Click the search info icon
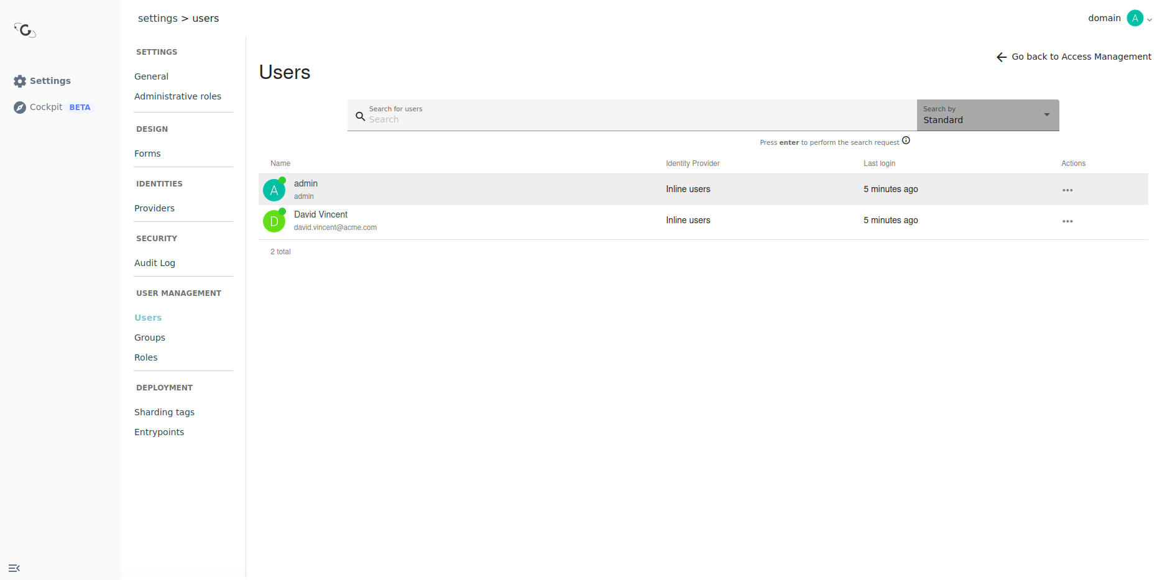1157x580 pixels. 906,140
